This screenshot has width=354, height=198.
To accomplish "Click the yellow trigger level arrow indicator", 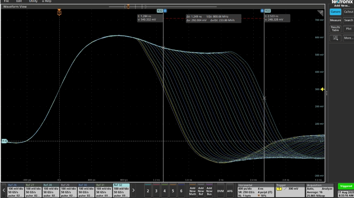I will [x=323, y=89].
